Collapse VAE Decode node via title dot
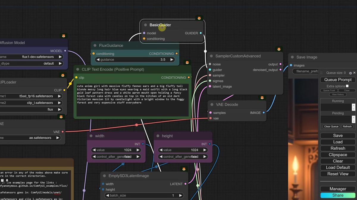 212,104
